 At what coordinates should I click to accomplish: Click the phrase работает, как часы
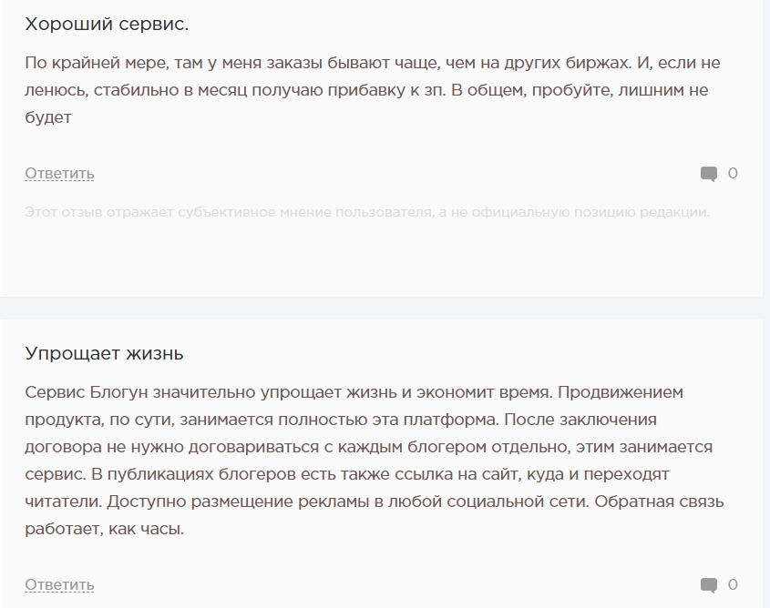point(104,528)
